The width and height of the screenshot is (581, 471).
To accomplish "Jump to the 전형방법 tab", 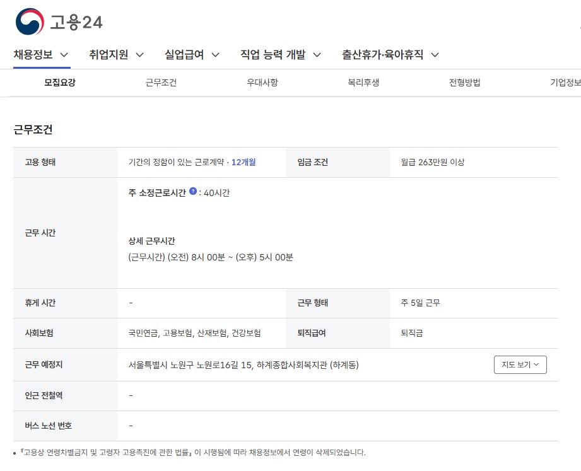I will [x=465, y=82].
